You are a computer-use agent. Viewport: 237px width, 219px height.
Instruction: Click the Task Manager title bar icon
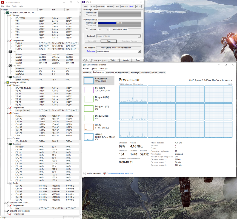click(x=84, y=65)
